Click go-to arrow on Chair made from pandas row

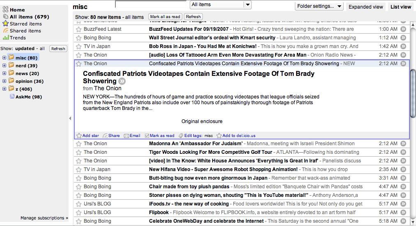(403, 187)
